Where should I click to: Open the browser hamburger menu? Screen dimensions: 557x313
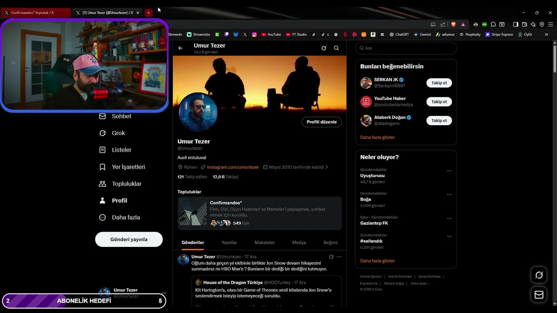click(550, 24)
